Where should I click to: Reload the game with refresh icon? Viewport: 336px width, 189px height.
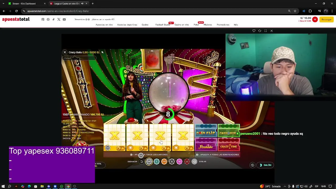click(260, 31)
